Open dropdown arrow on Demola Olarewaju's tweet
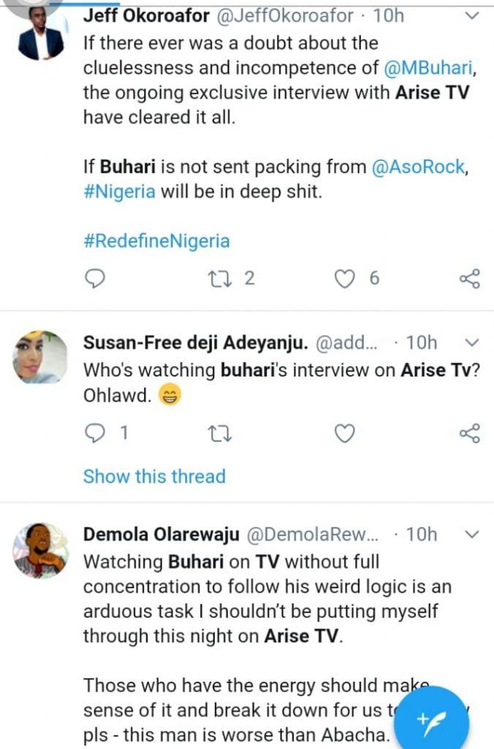The image size is (494, 749). pos(473,535)
